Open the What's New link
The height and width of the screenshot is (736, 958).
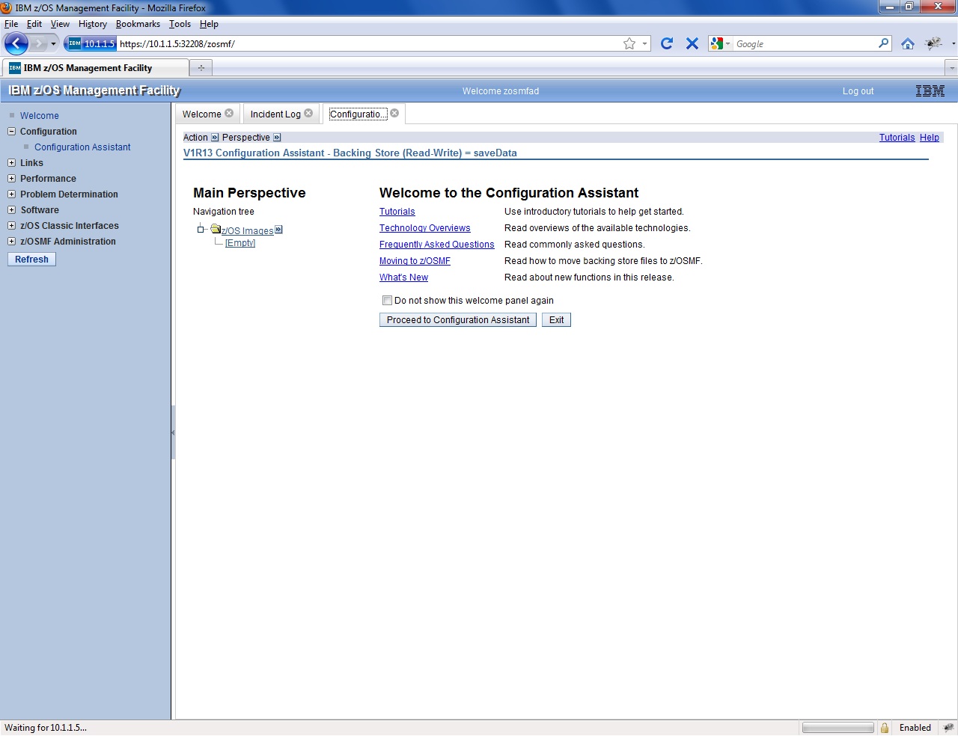(403, 277)
